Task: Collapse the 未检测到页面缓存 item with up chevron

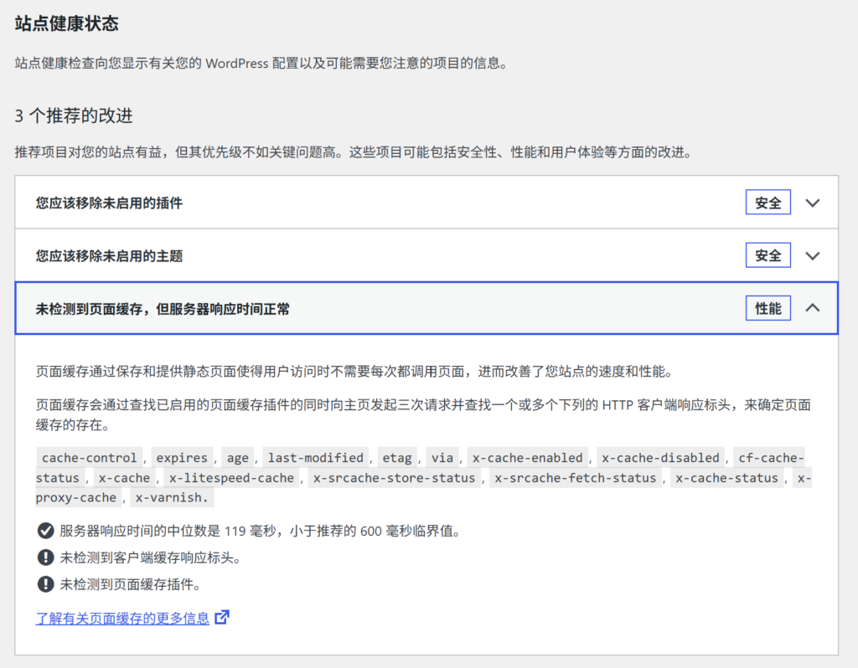Action: point(813,308)
